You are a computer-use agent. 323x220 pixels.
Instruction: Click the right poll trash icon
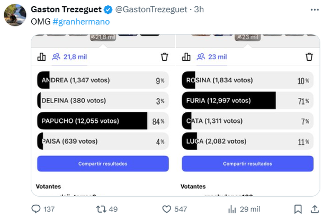(309, 57)
